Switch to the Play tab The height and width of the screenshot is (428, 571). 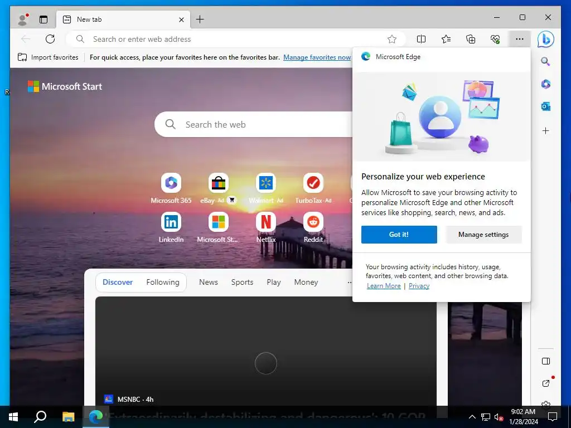[x=273, y=282]
